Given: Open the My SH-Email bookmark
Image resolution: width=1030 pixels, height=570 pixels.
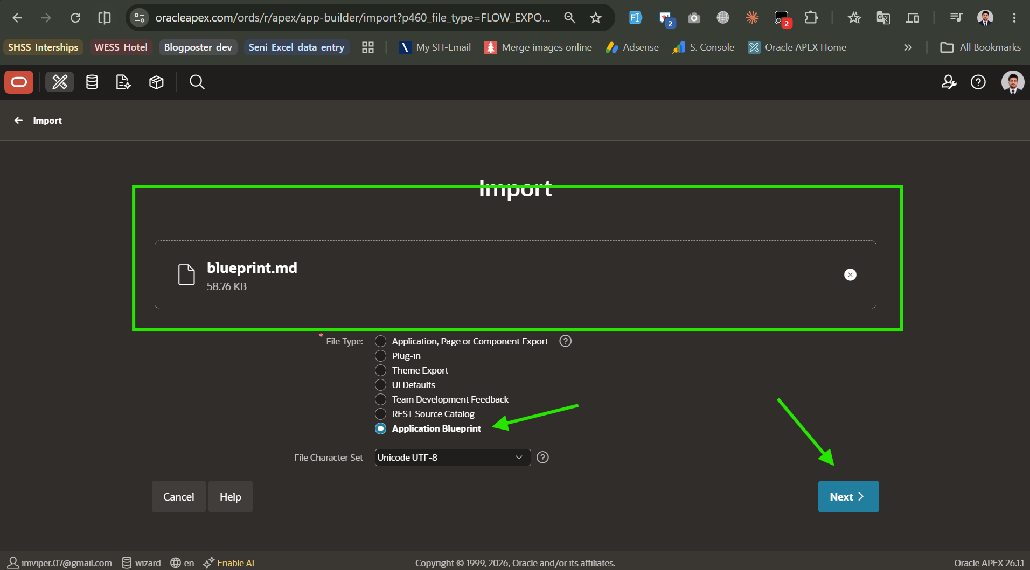Looking at the screenshot, I should tap(434, 47).
